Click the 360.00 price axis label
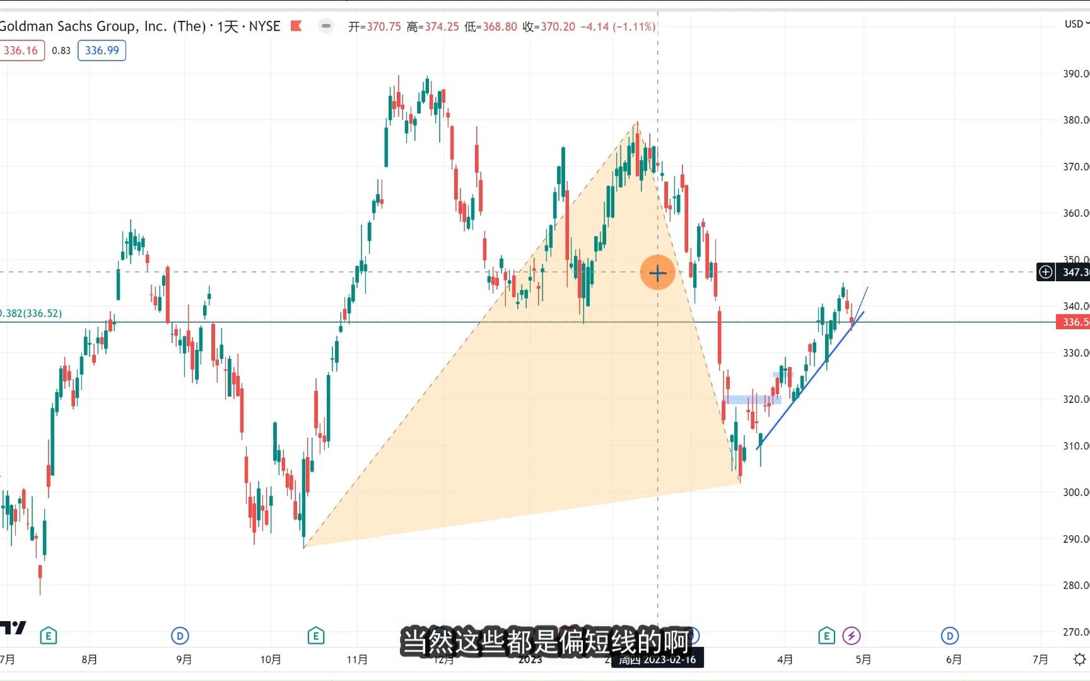The height and width of the screenshot is (681, 1090). pyautogui.click(x=1075, y=213)
